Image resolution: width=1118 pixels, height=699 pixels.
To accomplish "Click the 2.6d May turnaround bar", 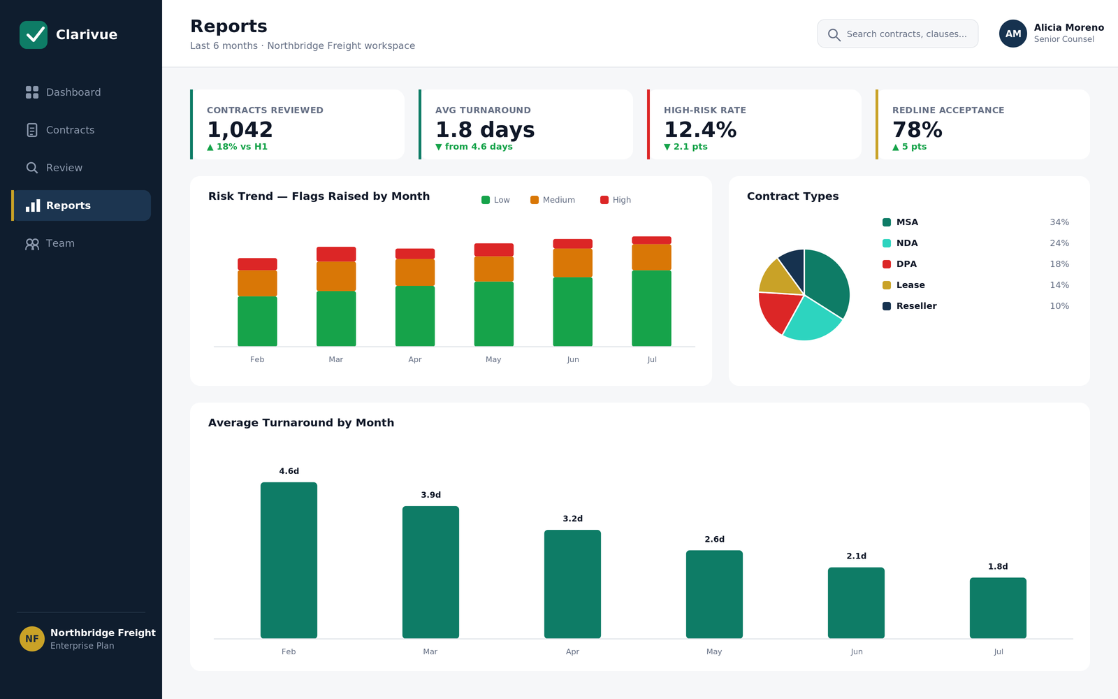I will tap(714, 594).
